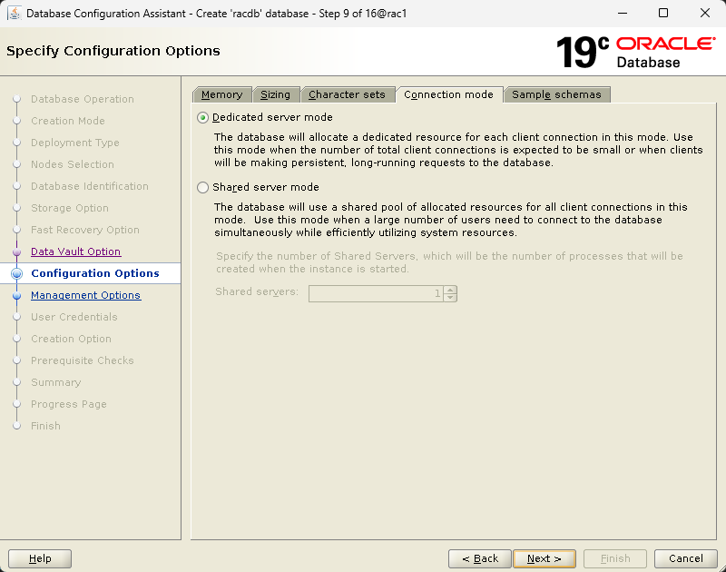Click the Configuration Options step bullet icon
Viewport: 726px width, 572px height.
pos(16,273)
